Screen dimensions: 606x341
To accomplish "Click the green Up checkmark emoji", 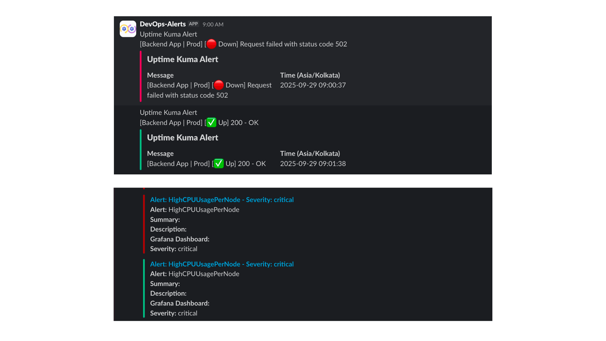I will pos(211,122).
